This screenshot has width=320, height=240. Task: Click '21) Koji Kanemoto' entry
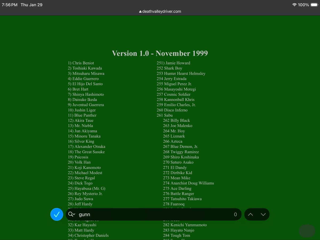click(x=84, y=167)
